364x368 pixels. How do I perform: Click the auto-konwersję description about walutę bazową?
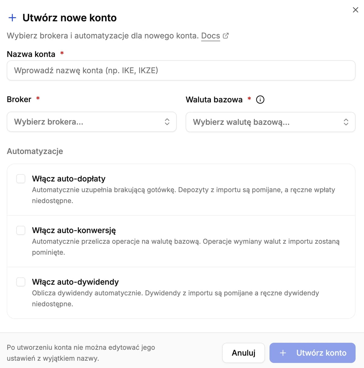click(x=186, y=247)
